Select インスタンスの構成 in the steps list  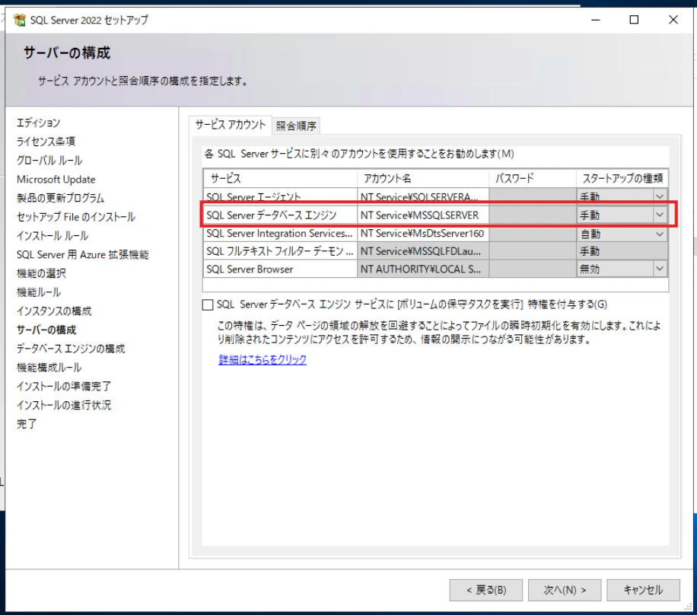pos(54,311)
